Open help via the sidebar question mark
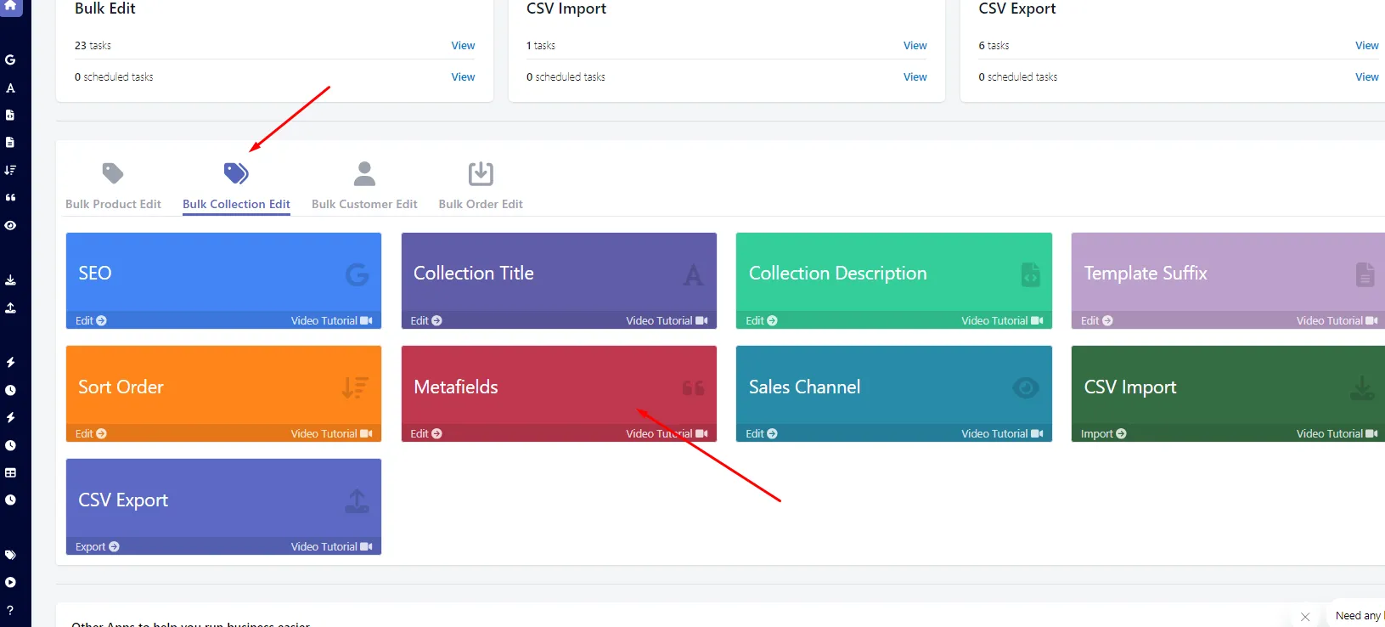 coord(10,610)
